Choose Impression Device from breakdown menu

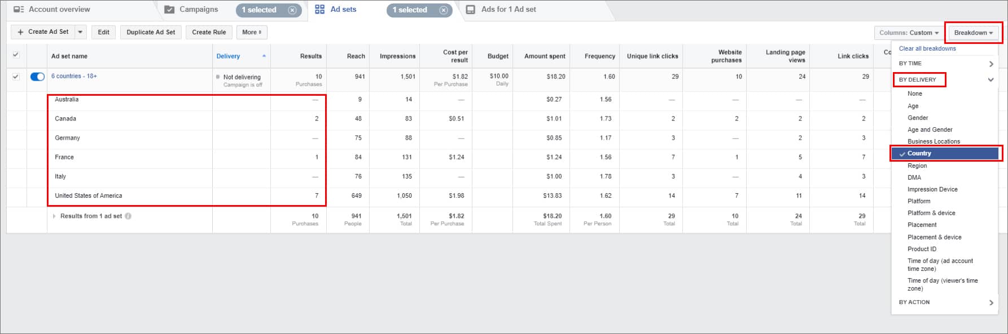(x=932, y=189)
